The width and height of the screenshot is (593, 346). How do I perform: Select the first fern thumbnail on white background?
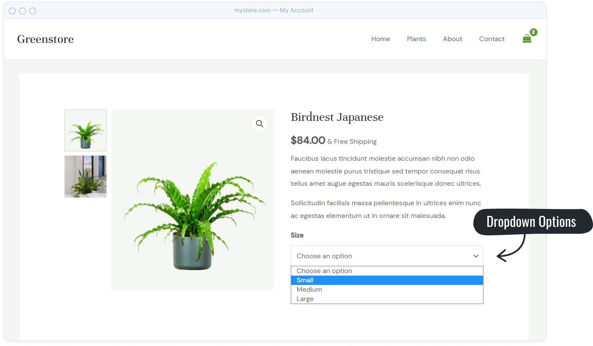tap(85, 130)
